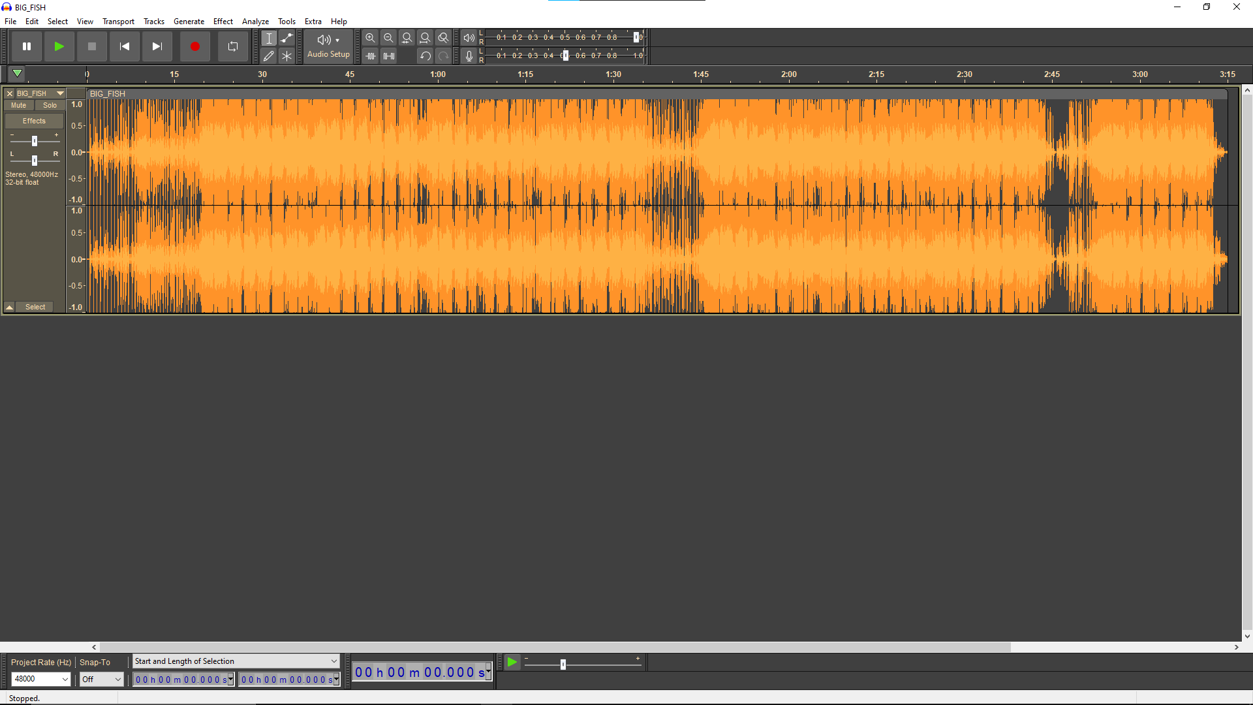Screen dimensions: 1253x705
Task: Click the Fit Project to Width icon
Action: (x=425, y=38)
